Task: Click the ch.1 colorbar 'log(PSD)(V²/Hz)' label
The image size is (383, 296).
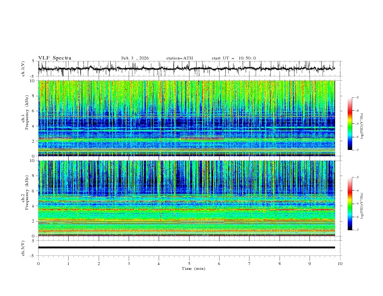Action: click(362, 126)
